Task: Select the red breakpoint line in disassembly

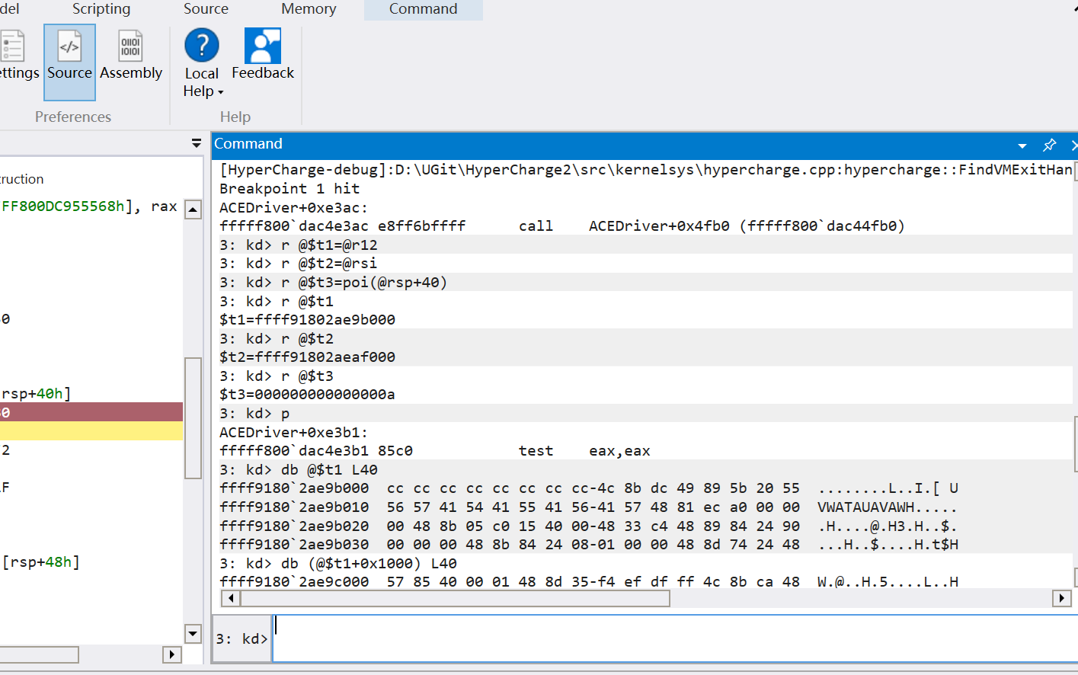Action: coord(91,412)
